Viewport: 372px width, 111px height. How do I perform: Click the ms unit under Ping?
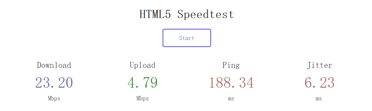[x=231, y=99]
